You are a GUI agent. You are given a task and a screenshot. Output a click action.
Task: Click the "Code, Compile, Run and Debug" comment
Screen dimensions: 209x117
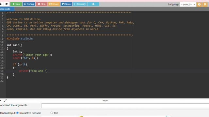(53, 29)
